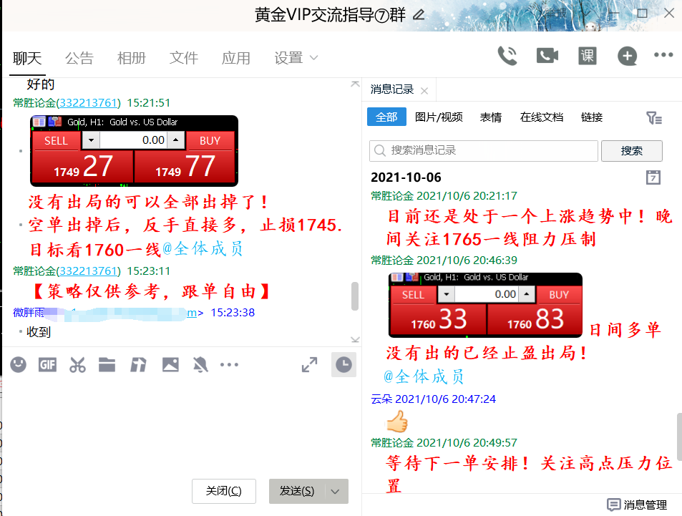The height and width of the screenshot is (516, 682).
Task: Click the 332213761 link at 15:21:51
Action: click(89, 102)
